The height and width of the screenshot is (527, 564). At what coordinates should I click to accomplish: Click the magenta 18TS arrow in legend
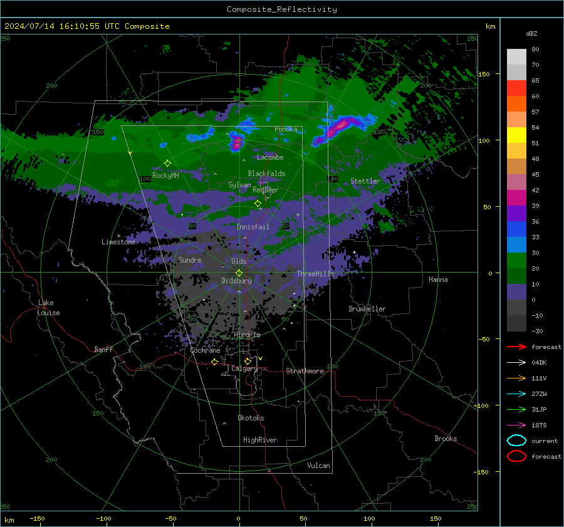[516, 425]
